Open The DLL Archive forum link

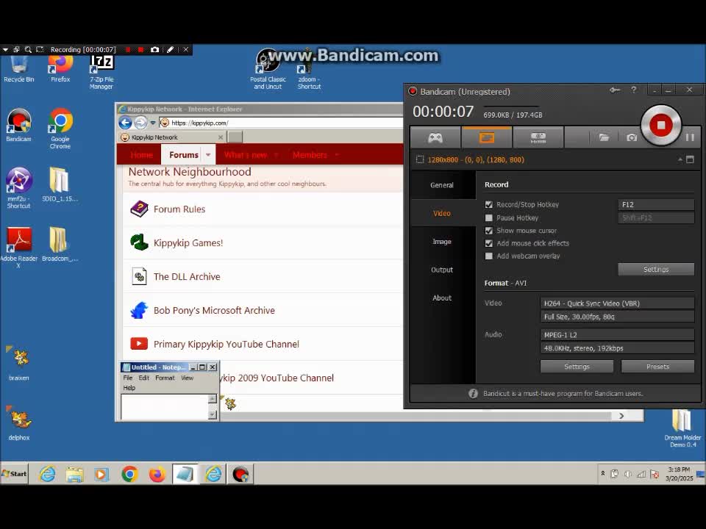187,277
